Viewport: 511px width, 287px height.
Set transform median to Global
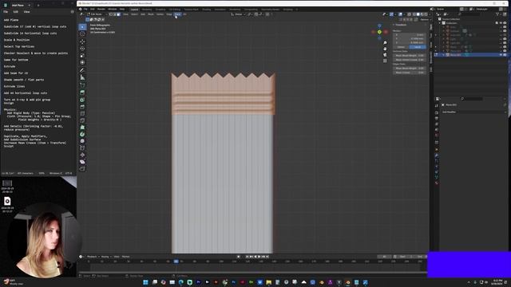point(401,47)
